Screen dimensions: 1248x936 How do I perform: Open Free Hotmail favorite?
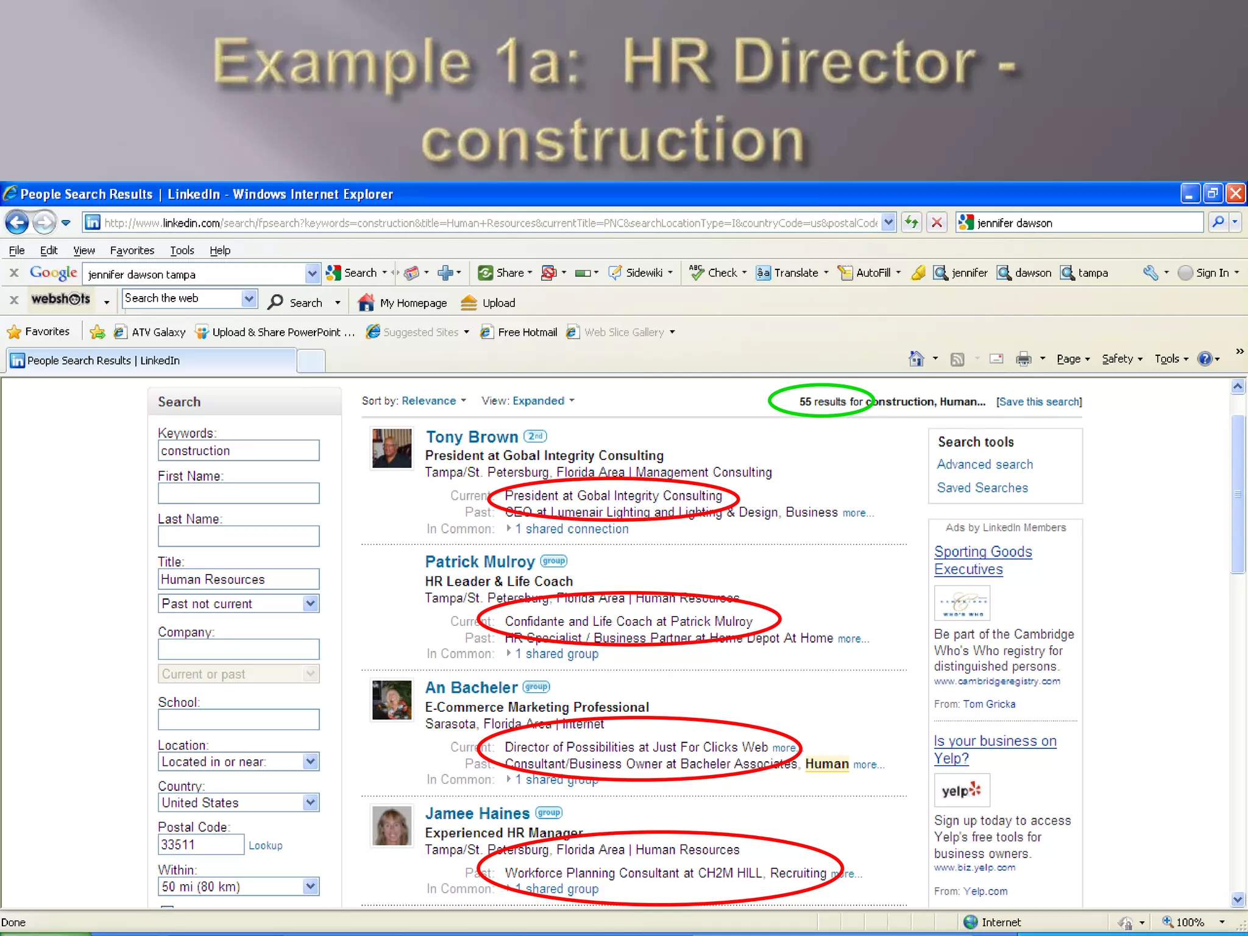click(519, 331)
